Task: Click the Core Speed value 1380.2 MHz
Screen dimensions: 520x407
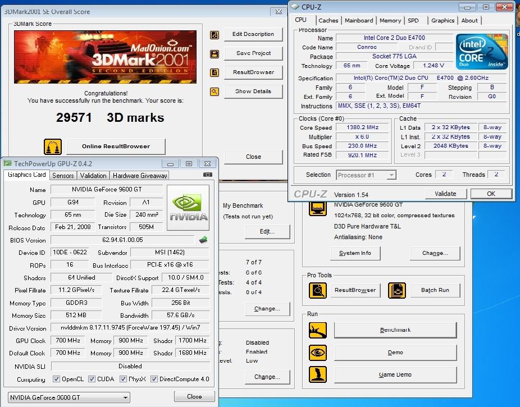Action: (x=362, y=127)
